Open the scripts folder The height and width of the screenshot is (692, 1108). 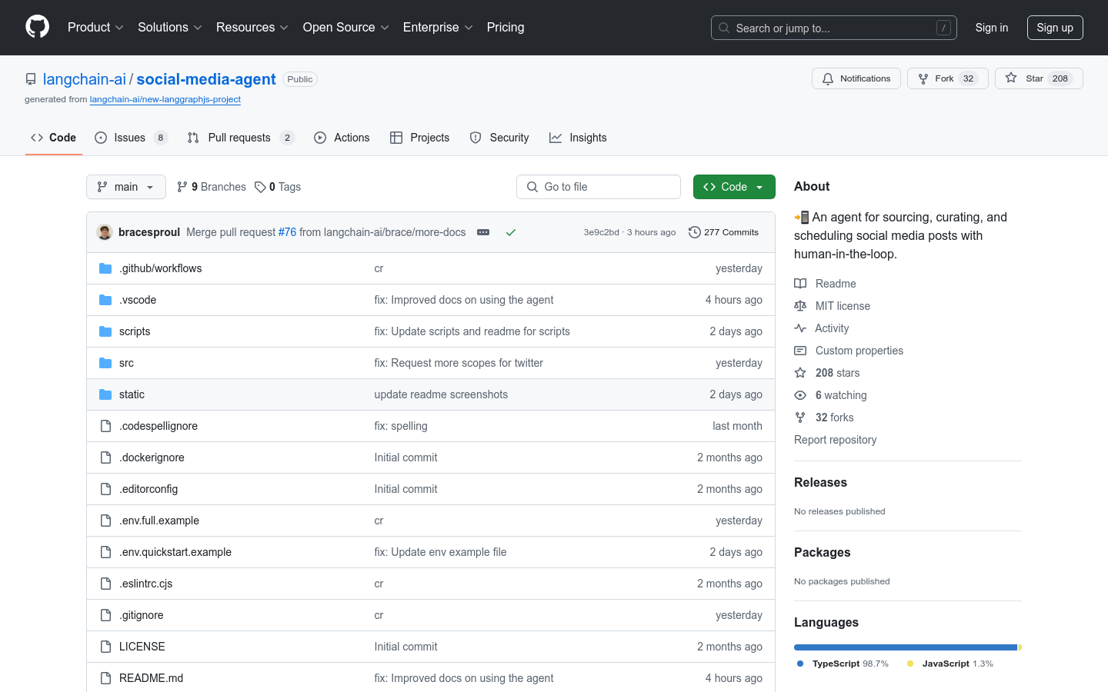tap(135, 331)
